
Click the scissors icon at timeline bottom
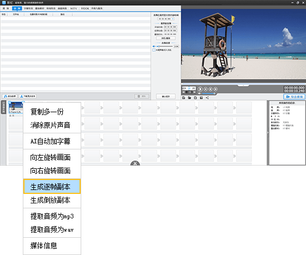(135, 163)
